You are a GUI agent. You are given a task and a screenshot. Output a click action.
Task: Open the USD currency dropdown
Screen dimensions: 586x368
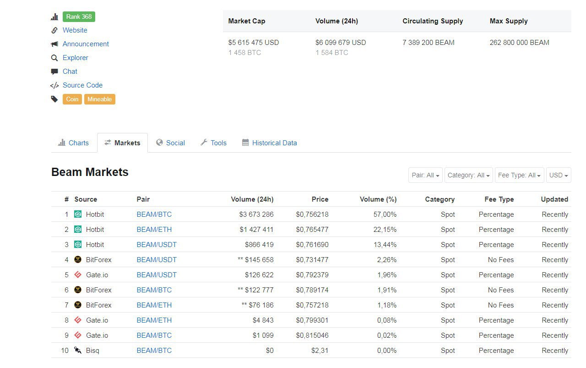(559, 175)
